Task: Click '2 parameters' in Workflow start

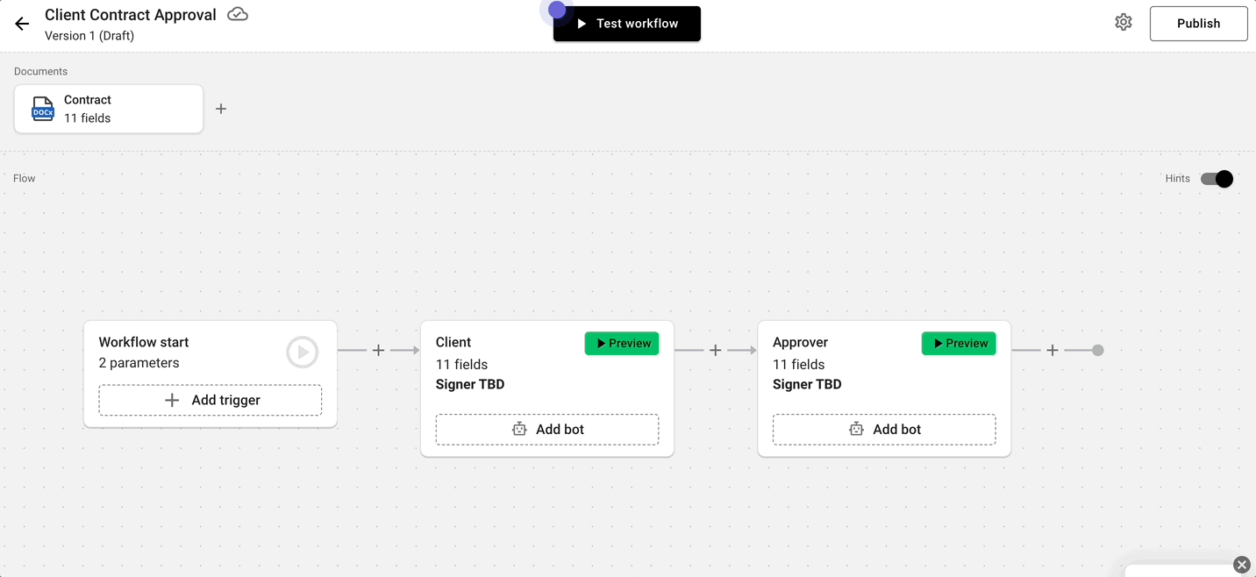Action: (139, 363)
